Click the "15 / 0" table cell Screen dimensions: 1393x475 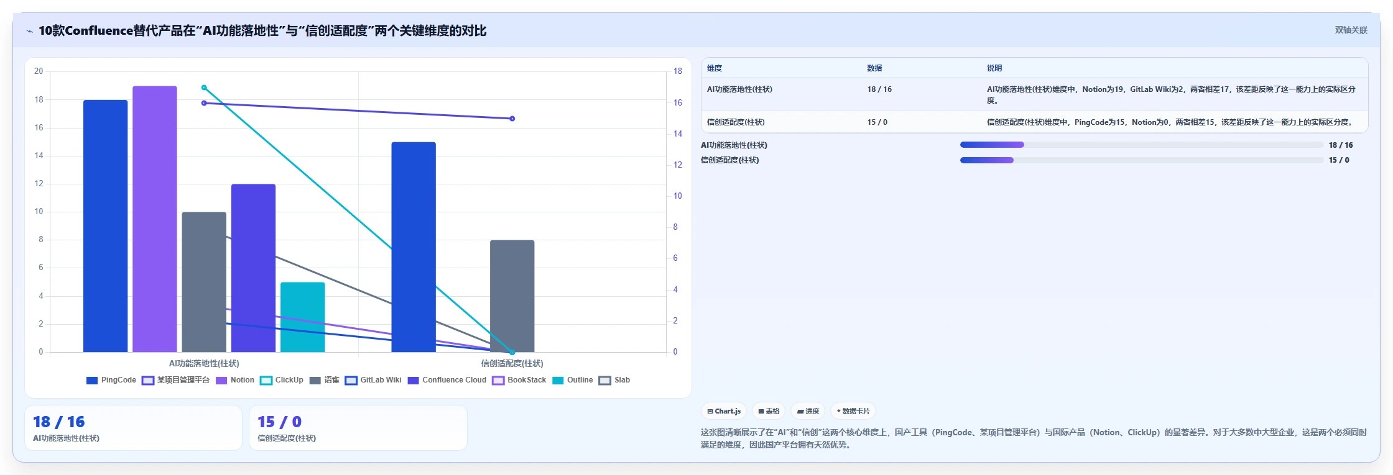click(x=877, y=122)
